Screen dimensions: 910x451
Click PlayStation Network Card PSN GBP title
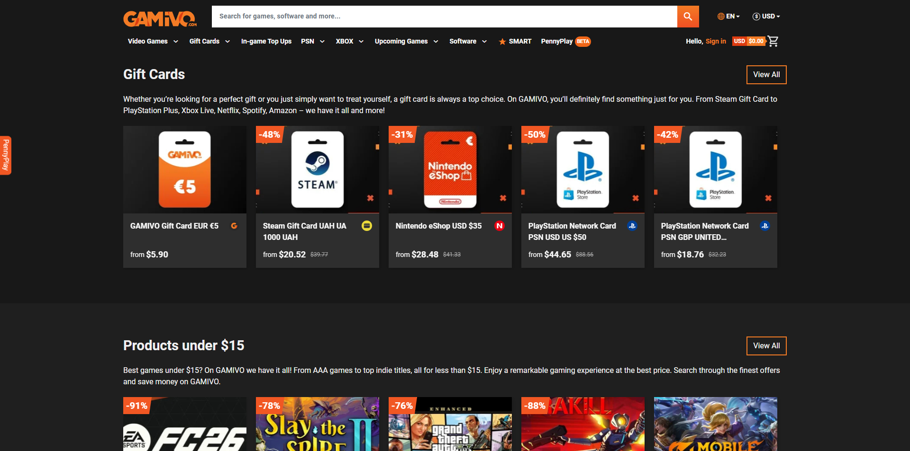click(x=705, y=232)
